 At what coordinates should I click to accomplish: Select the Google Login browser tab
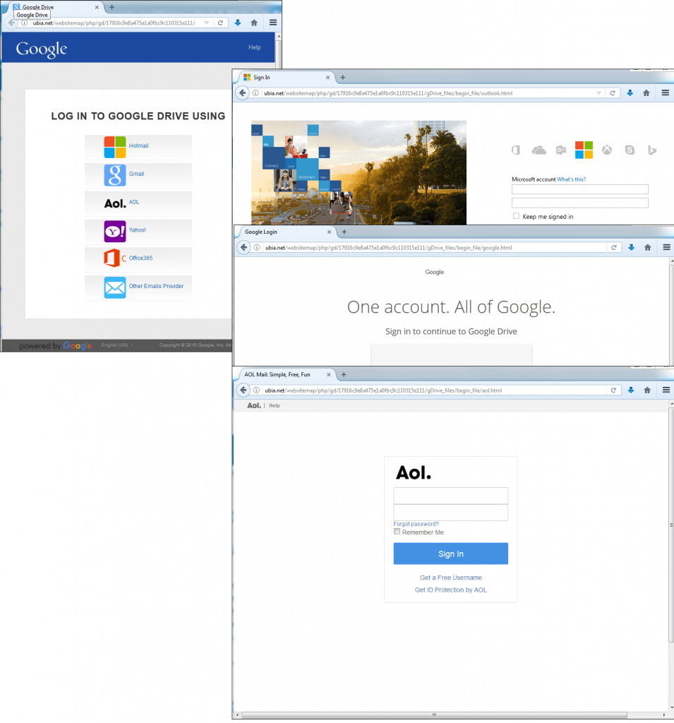pyautogui.click(x=287, y=232)
